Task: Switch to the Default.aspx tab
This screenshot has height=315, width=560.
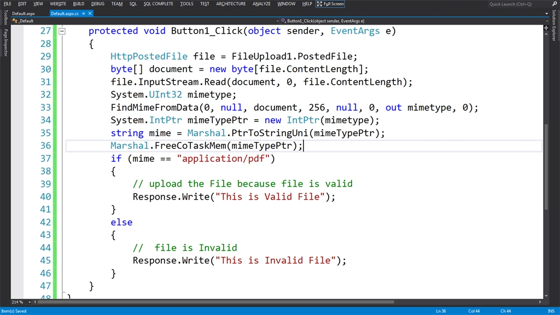Action: pyautogui.click(x=24, y=14)
